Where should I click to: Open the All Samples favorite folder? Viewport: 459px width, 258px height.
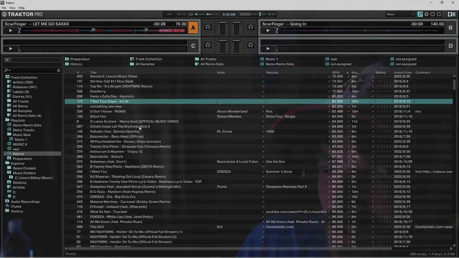click(142, 64)
